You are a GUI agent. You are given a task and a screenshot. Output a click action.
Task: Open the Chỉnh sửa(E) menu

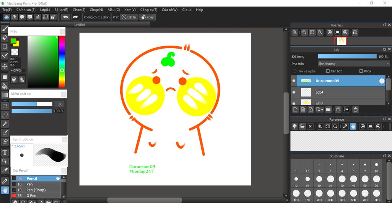26,10
